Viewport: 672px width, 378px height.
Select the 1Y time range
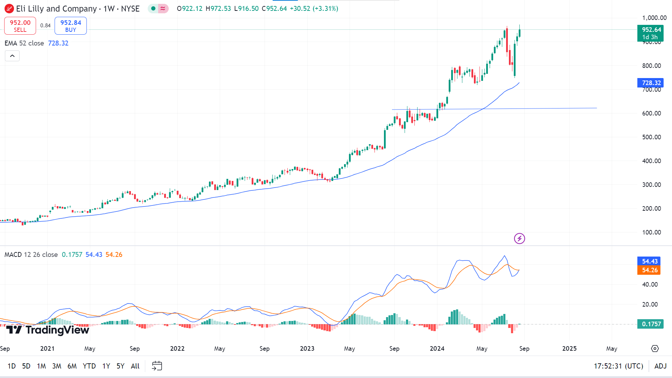click(x=106, y=366)
